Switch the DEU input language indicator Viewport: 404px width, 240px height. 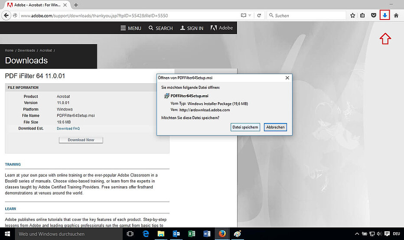(396, 234)
